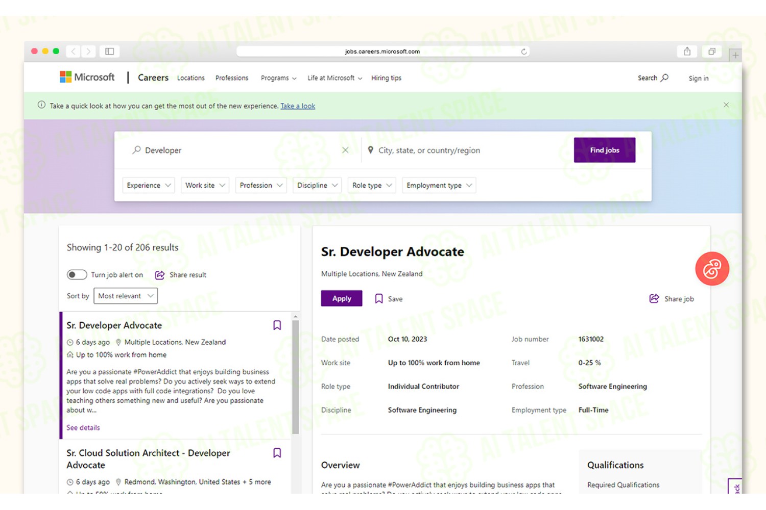Click the Search magnifier icon
766x510 pixels.
664,78
